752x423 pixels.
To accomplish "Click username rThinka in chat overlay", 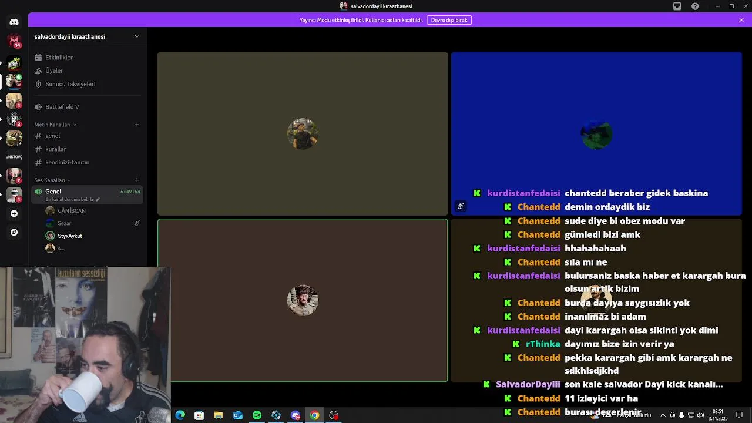I will click(x=543, y=344).
